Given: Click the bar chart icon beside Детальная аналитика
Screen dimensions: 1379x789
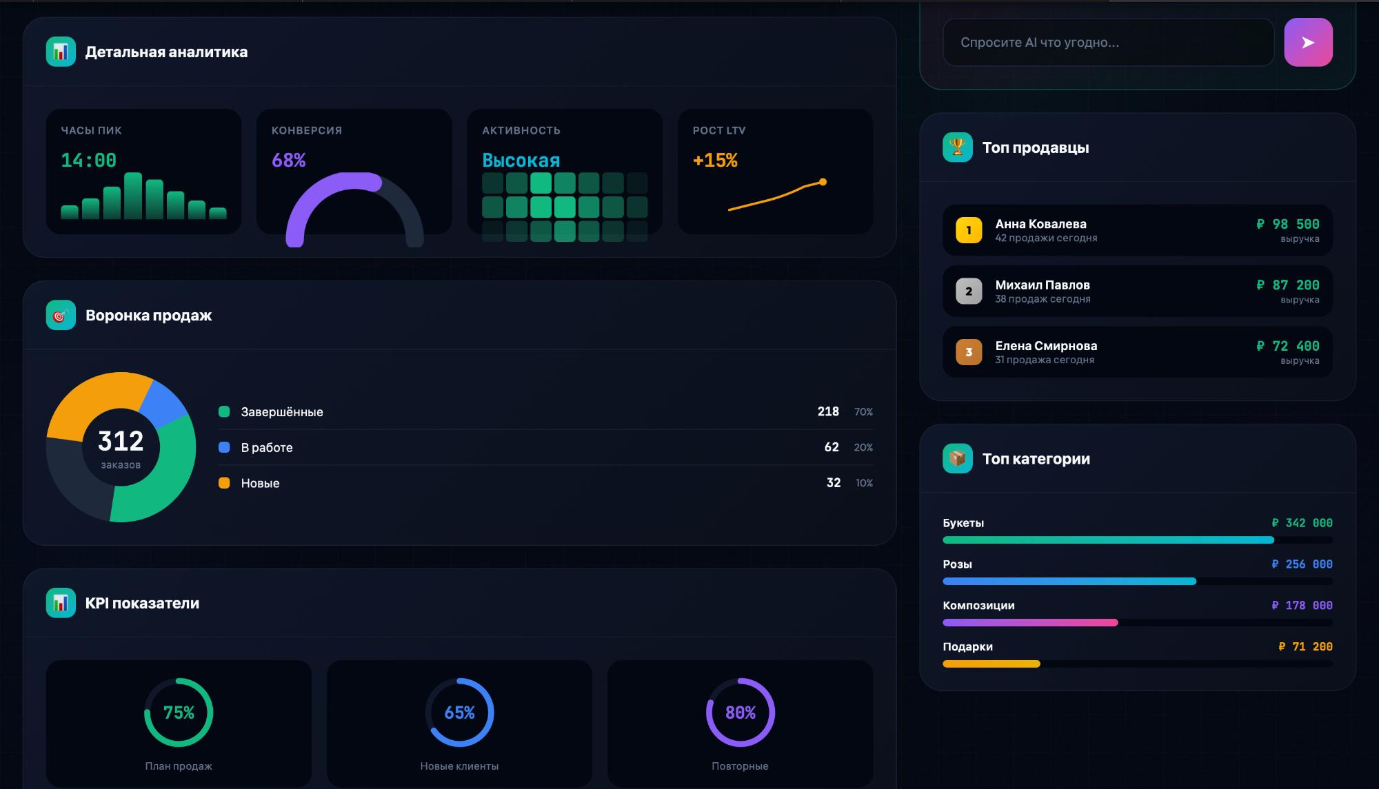Looking at the screenshot, I should 61,51.
